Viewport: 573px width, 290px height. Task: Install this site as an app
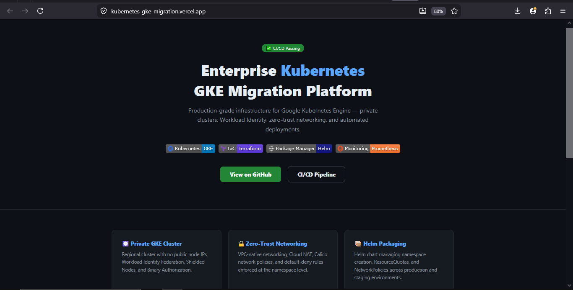click(423, 11)
